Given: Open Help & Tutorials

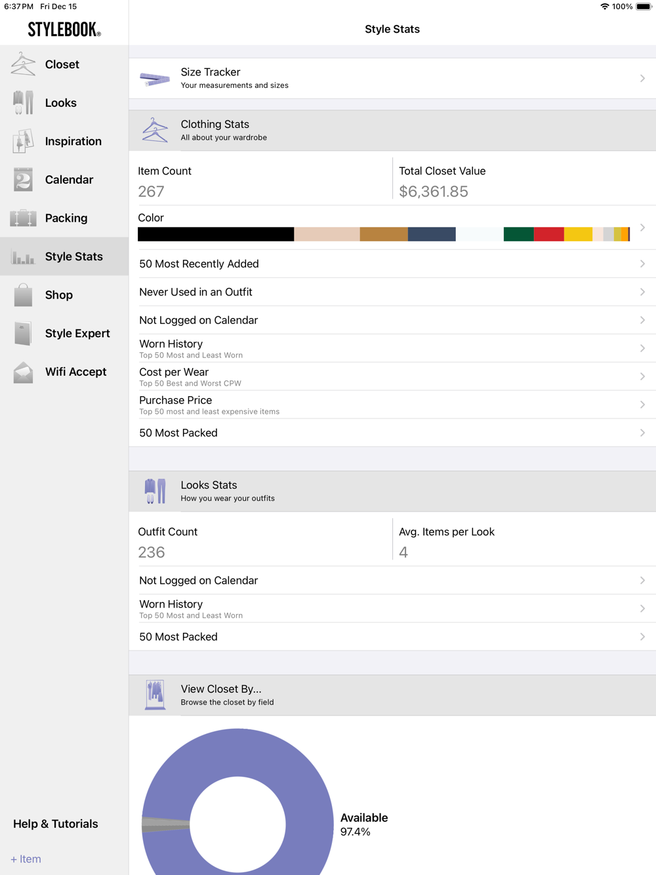Looking at the screenshot, I should click(x=56, y=824).
